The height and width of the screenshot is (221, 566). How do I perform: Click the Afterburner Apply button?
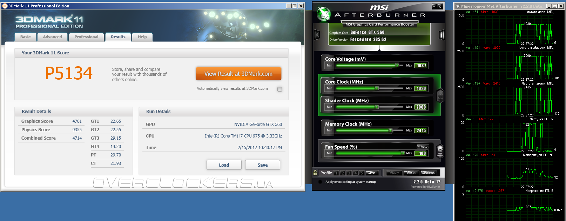click(394, 173)
